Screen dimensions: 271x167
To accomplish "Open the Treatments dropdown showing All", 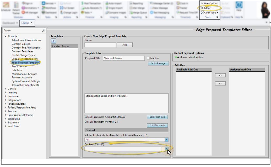I will pos(166,140).
